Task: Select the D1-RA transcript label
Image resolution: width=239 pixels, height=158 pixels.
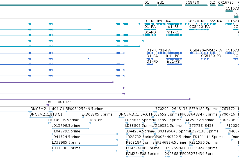Action: coord(150,27)
